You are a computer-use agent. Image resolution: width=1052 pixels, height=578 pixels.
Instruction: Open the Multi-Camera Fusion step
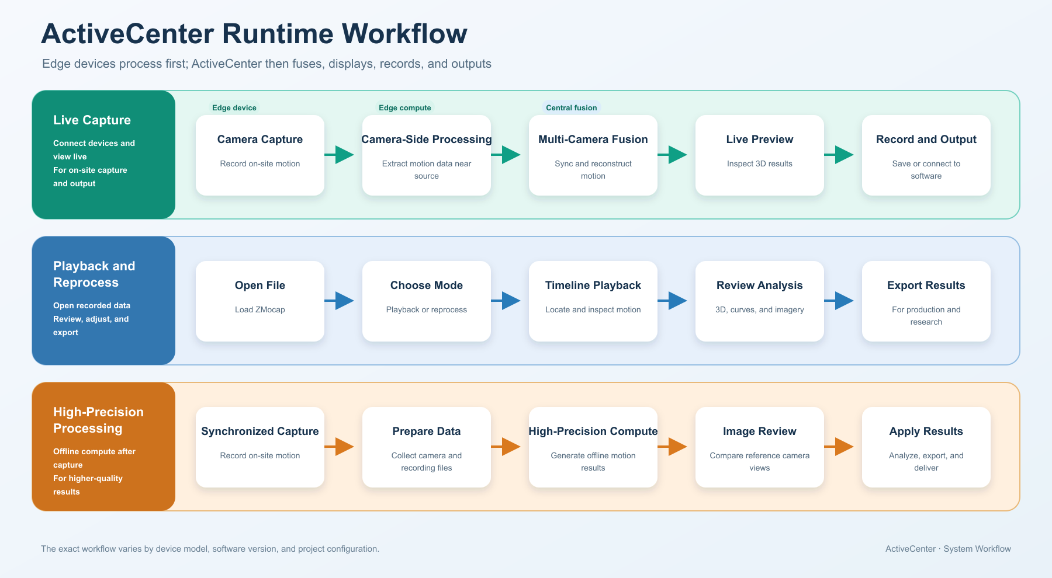click(x=593, y=155)
